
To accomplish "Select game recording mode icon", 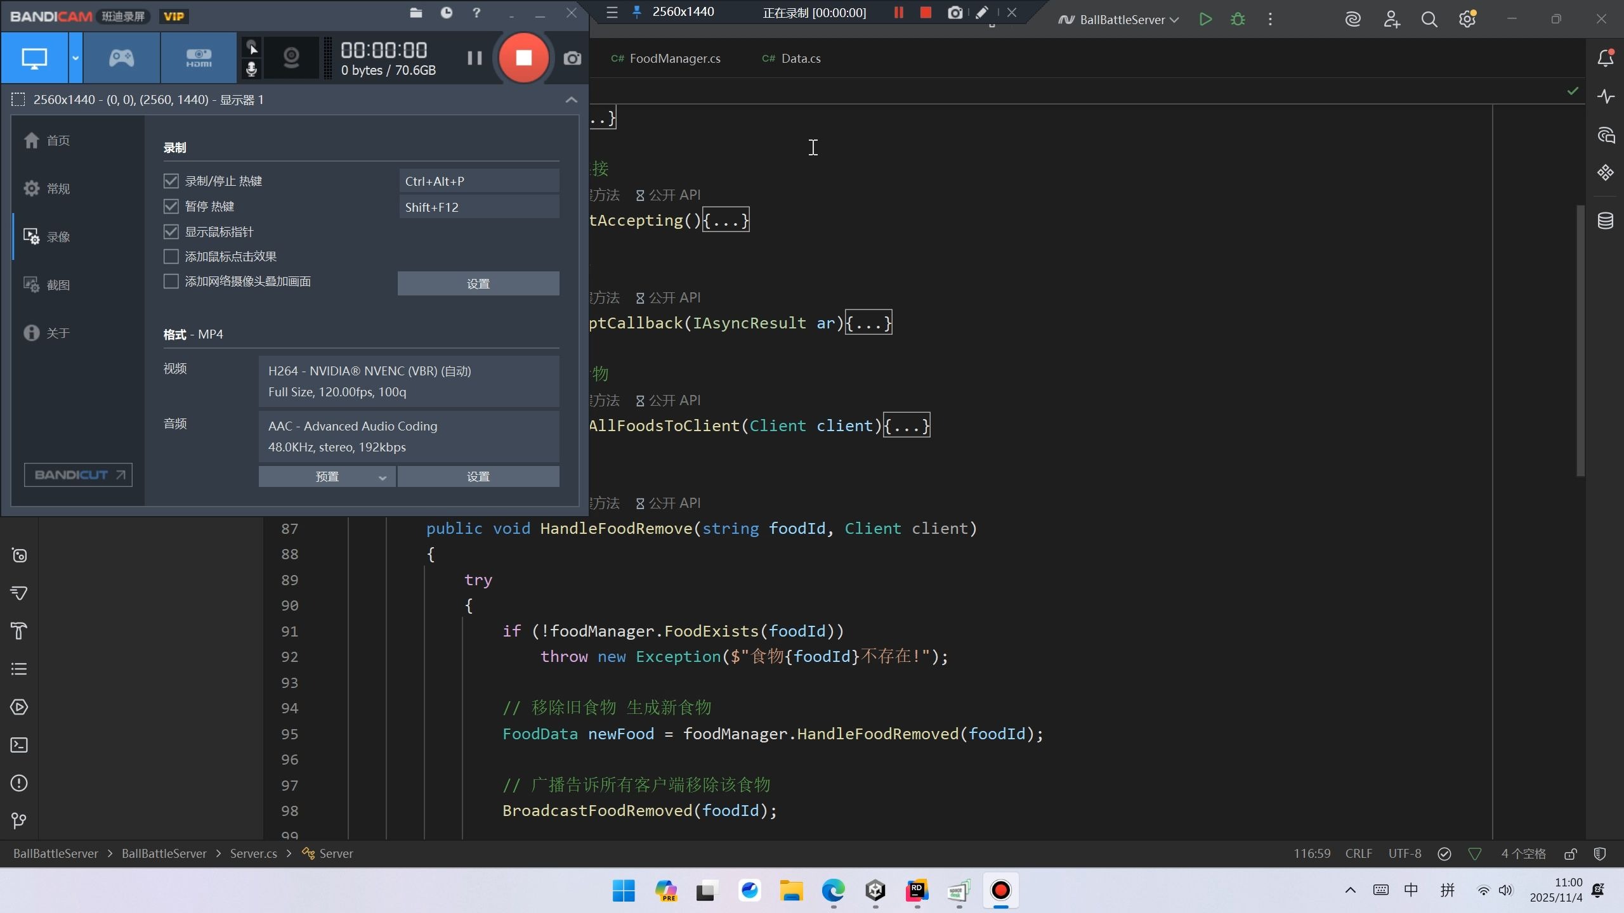I will [x=121, y=58].
